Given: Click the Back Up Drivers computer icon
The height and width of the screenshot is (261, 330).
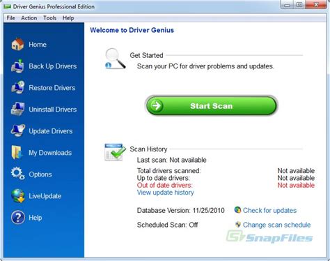Looking at the screenshot, I should [x=17, y=66].
